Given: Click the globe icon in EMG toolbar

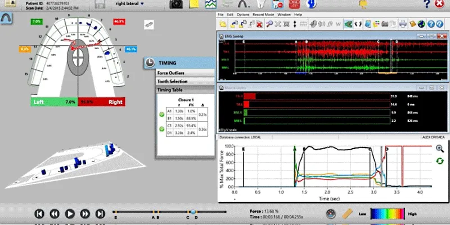Looking at the screenshot, I should (x=421, y=24).
